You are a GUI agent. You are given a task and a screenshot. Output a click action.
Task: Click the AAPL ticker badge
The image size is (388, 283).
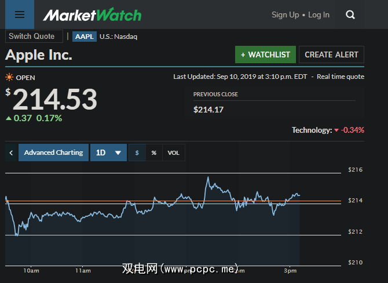85,37
